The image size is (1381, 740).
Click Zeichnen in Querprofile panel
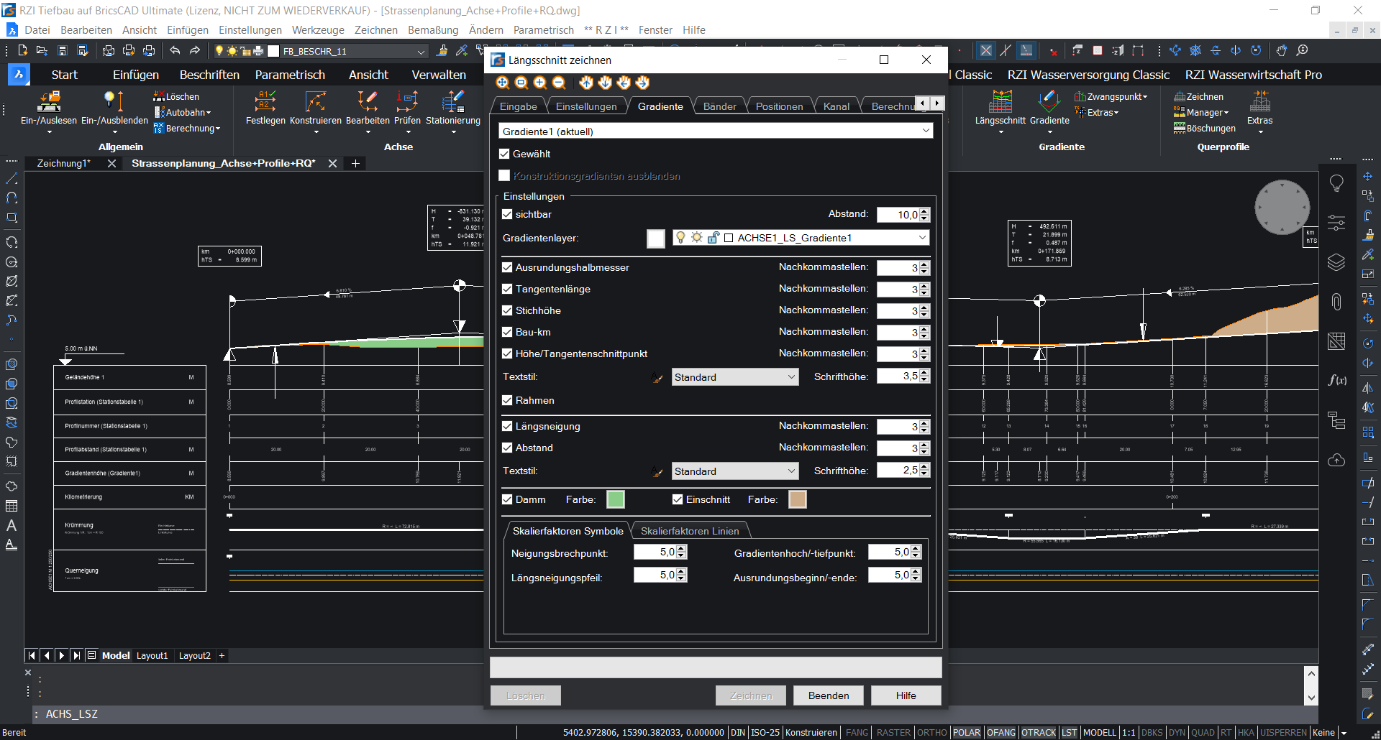[x=1198, y=96]
